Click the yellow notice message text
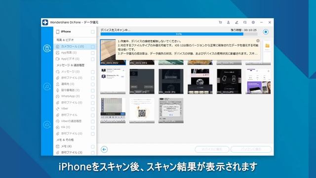 tap(188, 47)
